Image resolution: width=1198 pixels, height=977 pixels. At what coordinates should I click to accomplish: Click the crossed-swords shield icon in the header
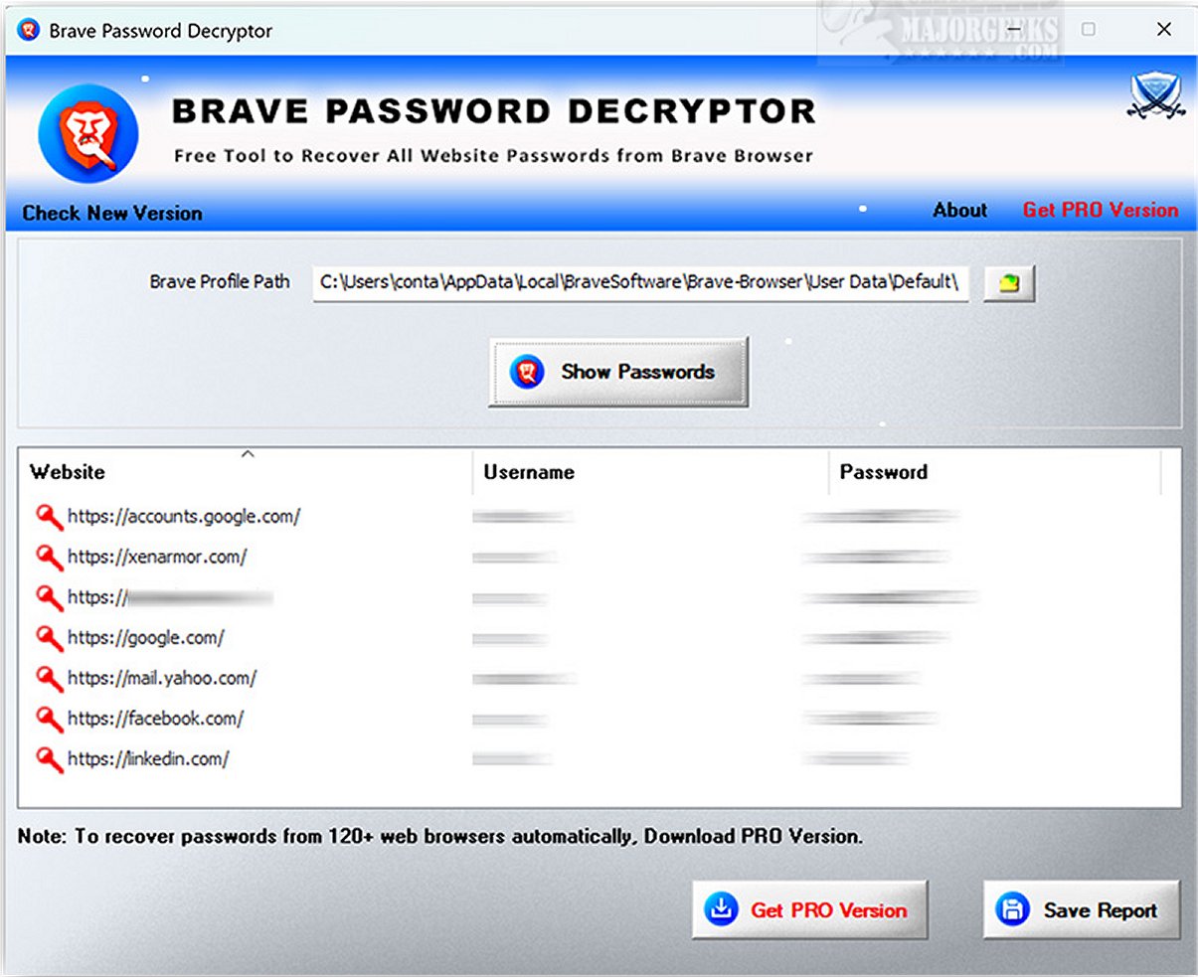pyautogui.click(x=1157, y=96)
